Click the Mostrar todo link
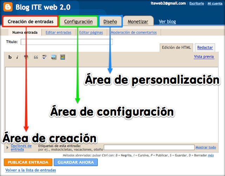This screenshot has width=225, height=176. (x=206, y=147)
